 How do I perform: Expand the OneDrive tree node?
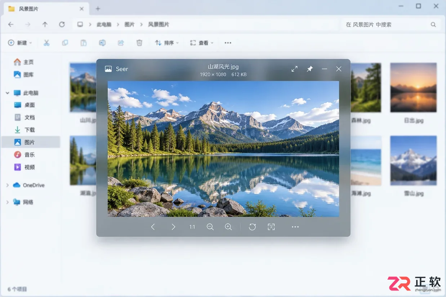point(7,185)
